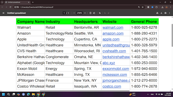Open the Windows Start menu
This screenshot has height=97, width=173.
pos(3,94)
